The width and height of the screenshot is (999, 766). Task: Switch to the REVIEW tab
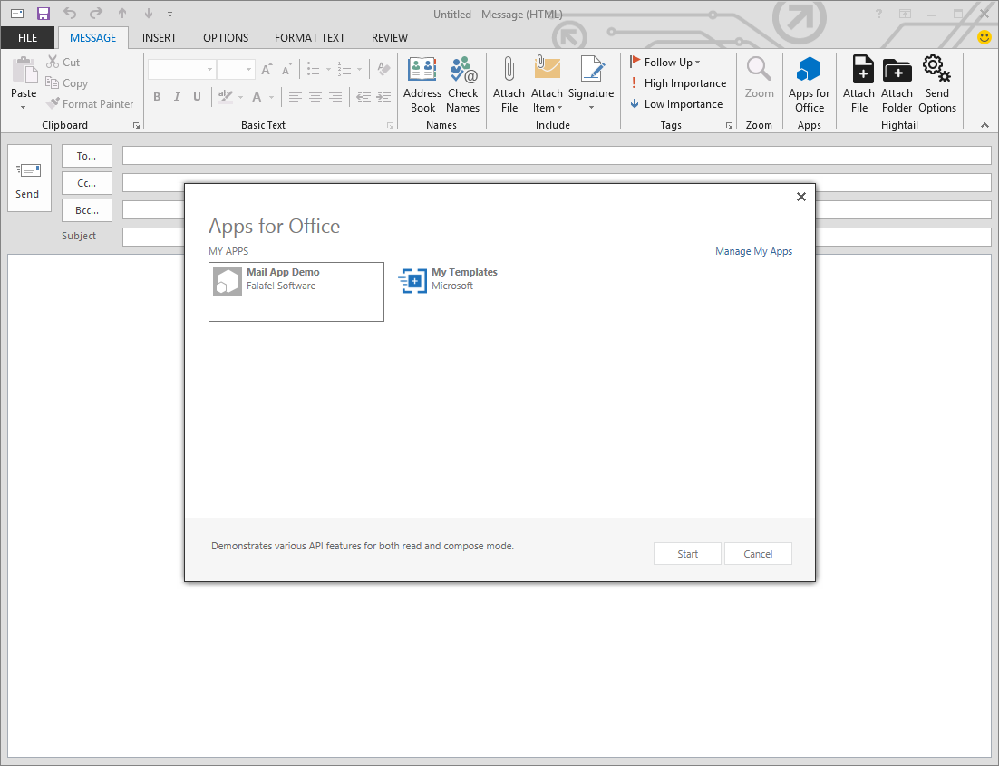[x=389, y=37]
